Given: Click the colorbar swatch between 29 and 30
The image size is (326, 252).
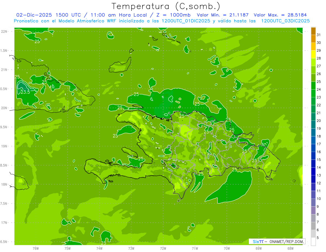Looking at the screenshot, I should tap(313, 47).
